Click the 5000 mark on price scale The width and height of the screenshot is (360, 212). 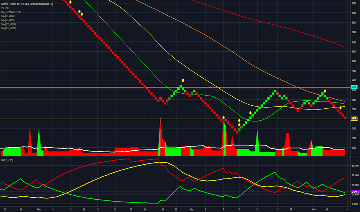coord(354,52)
